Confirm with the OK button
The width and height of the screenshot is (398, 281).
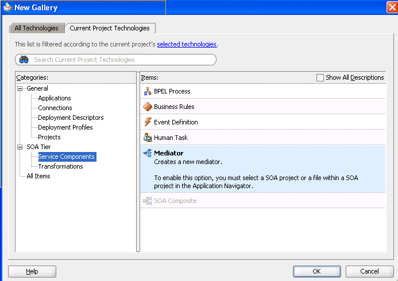click(317, 271)
